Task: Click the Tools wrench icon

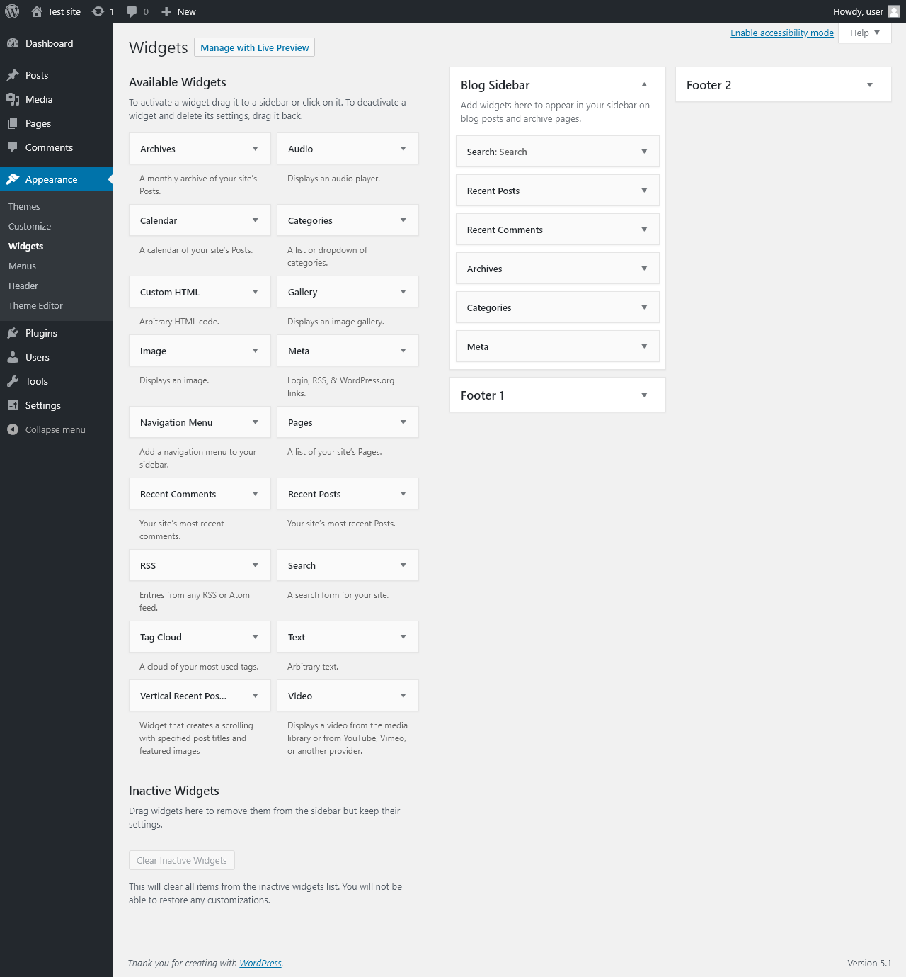Action: coord(13,381)
